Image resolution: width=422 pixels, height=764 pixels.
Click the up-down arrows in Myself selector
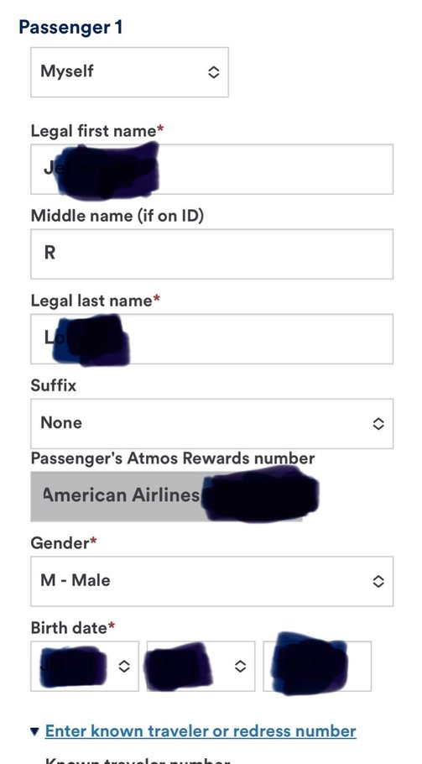tap(214, 72)
